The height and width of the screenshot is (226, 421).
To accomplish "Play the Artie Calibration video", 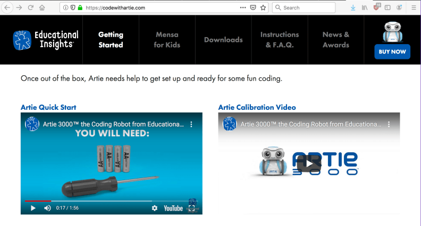I will pyautogui.click(x=309, y=163).
